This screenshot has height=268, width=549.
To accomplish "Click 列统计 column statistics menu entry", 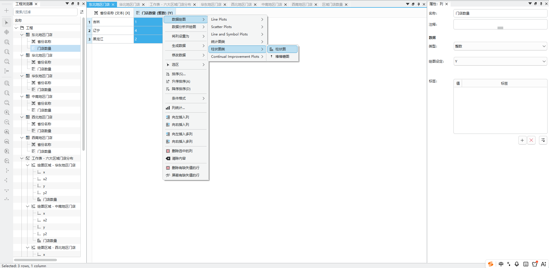I will (186, 108).
